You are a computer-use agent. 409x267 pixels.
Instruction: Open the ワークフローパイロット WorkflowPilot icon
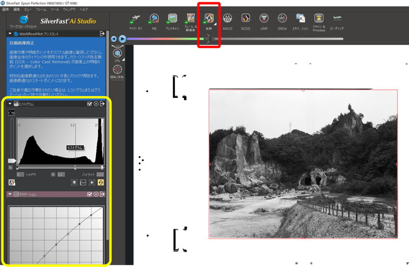(24, 19)
